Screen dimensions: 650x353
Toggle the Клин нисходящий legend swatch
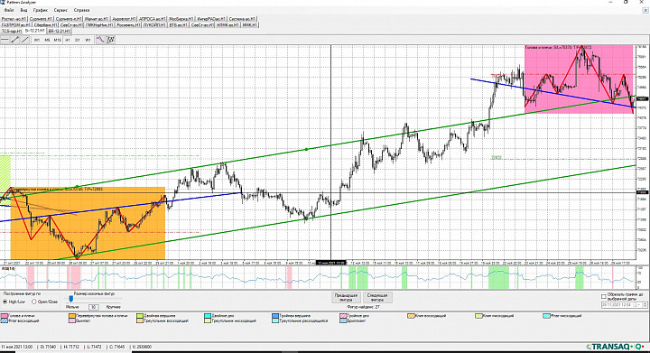point(479,316)
